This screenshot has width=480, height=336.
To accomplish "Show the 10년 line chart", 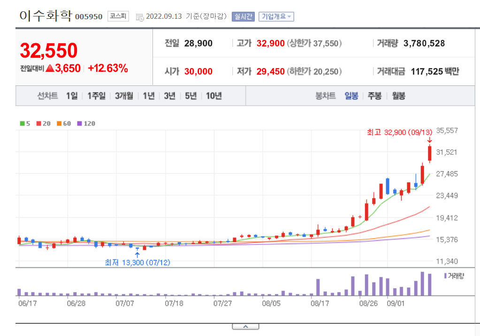I will tap(213, 96).
